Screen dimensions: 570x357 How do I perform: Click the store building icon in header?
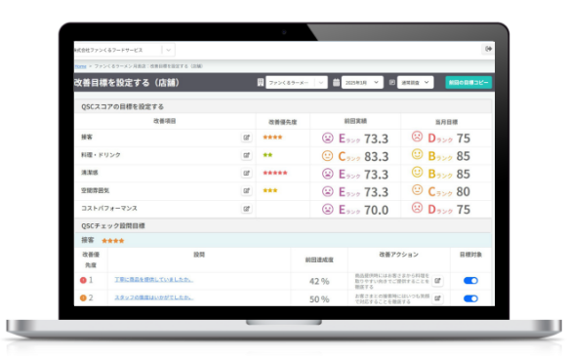click(261, 83)
